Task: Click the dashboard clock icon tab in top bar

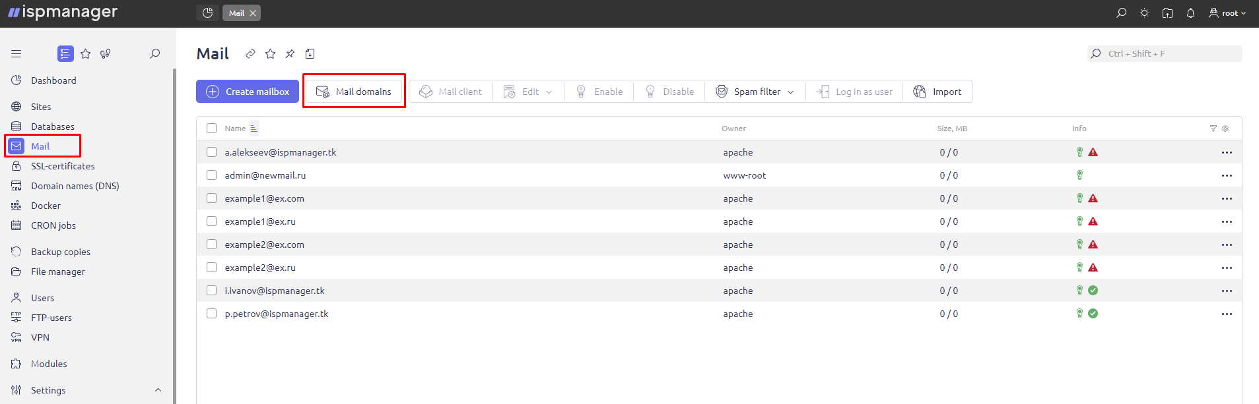Action: [x=207, y=13]
